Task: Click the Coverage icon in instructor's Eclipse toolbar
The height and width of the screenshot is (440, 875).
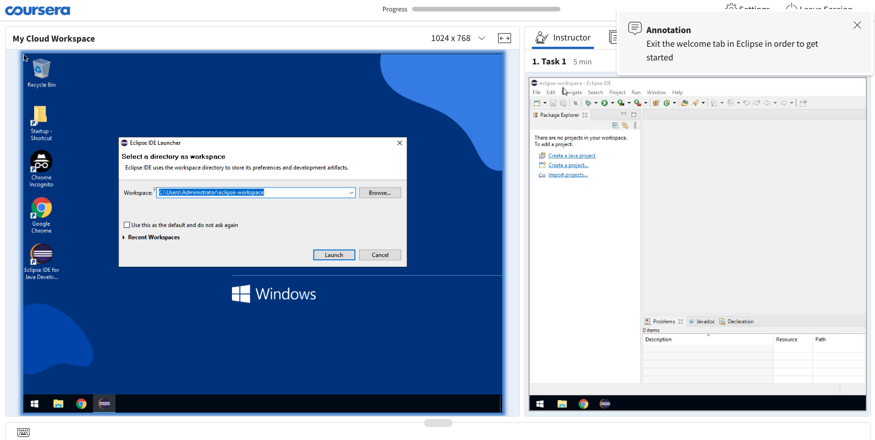Action: 621,103
